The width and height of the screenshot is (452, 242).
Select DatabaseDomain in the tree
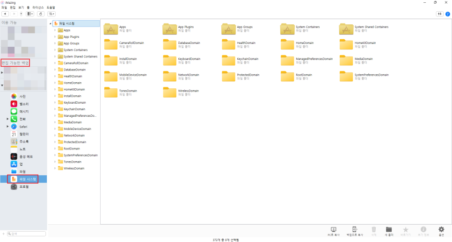75,70
